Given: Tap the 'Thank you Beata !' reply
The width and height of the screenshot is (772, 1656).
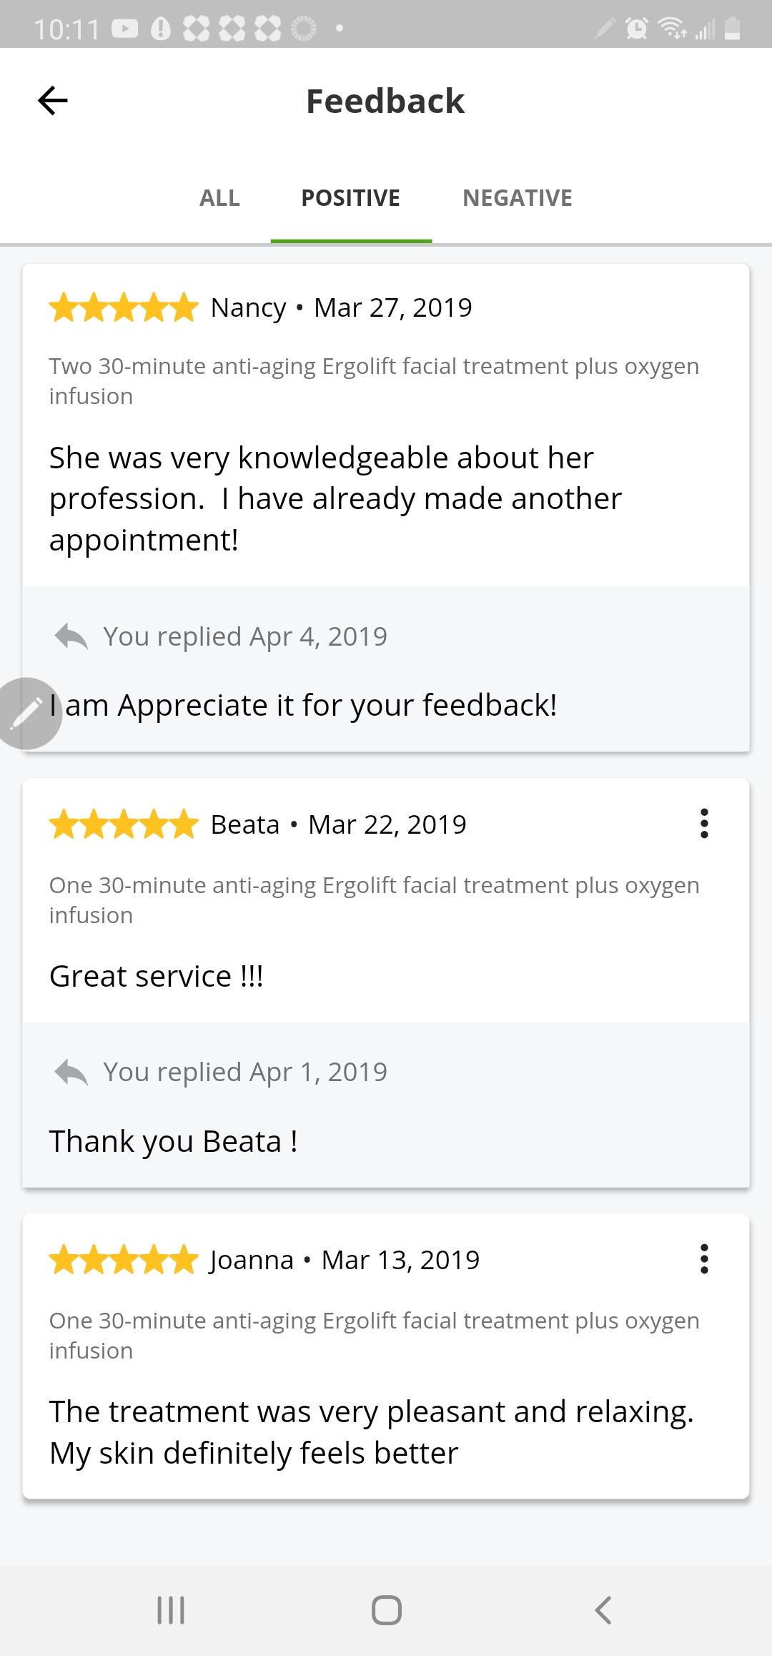Looking at the screenshot, I should coord(173,1141).
